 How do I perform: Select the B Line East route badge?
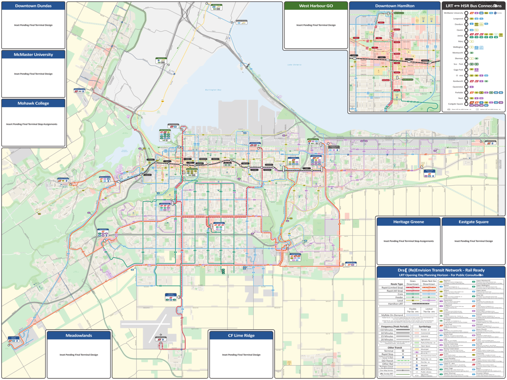(442, 325)
